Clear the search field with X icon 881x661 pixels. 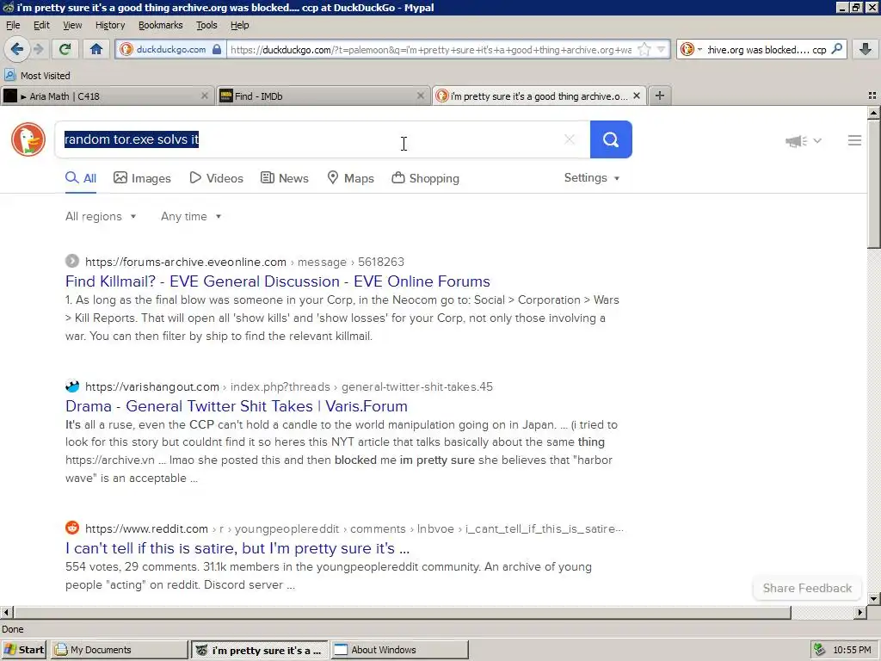(x=570, y=139)
